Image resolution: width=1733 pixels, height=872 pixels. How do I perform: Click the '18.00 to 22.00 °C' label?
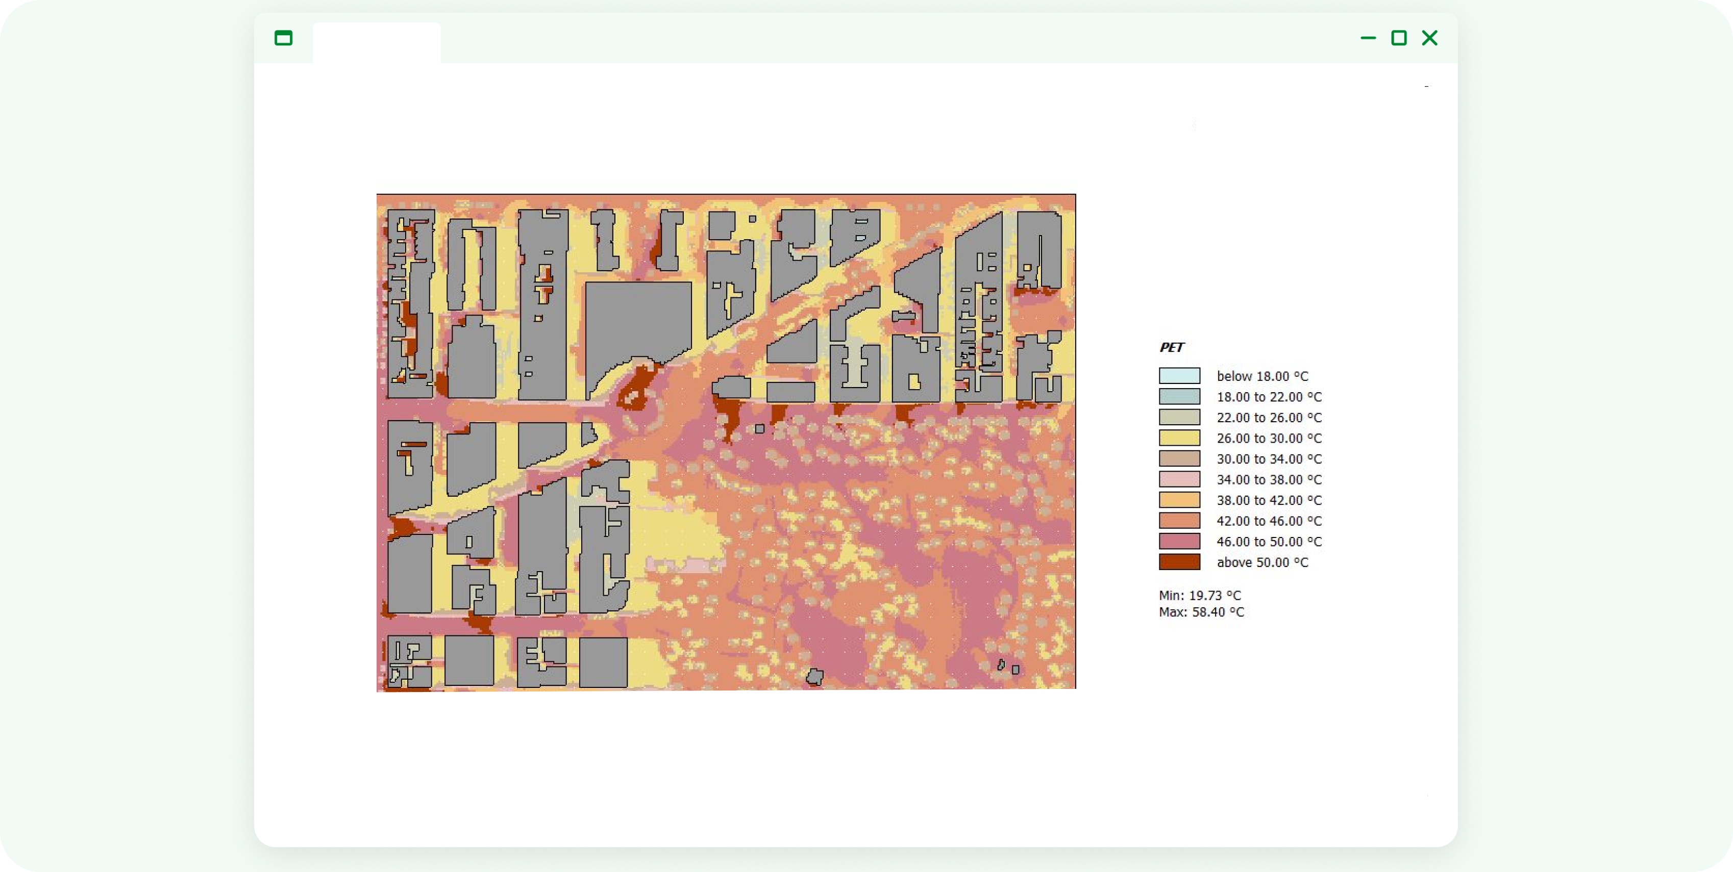point(1269,397)
